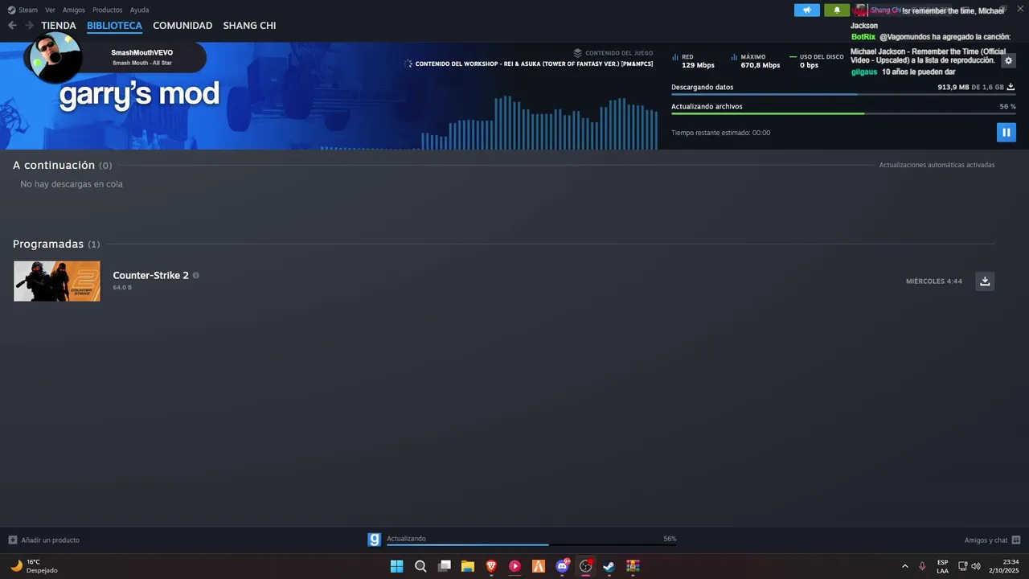Click Actualizaciones automáticas activadas text
The image size is (1029, 579).
point(937,165)
